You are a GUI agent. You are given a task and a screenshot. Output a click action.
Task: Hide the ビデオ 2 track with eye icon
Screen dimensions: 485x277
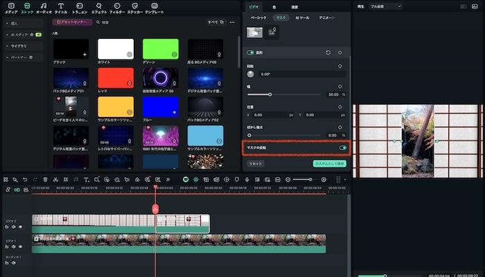point(21,226)
